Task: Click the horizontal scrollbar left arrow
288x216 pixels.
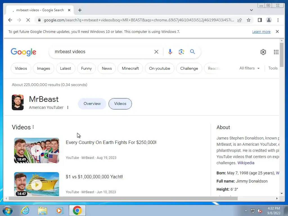Action: coord(6,198)
